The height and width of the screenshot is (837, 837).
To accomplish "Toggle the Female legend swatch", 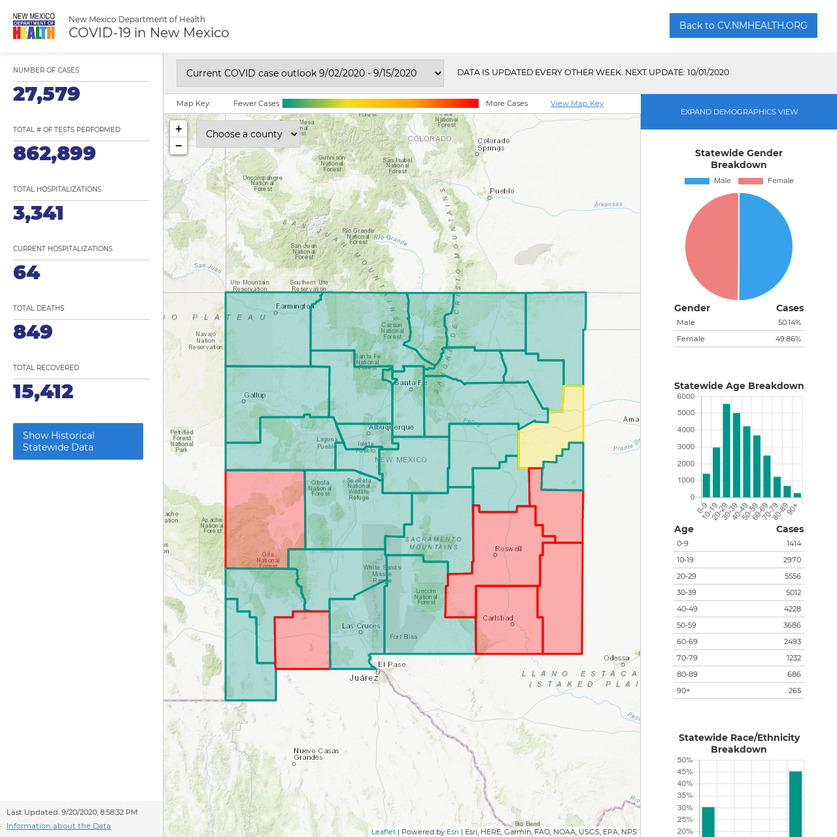I will point(751,181).
